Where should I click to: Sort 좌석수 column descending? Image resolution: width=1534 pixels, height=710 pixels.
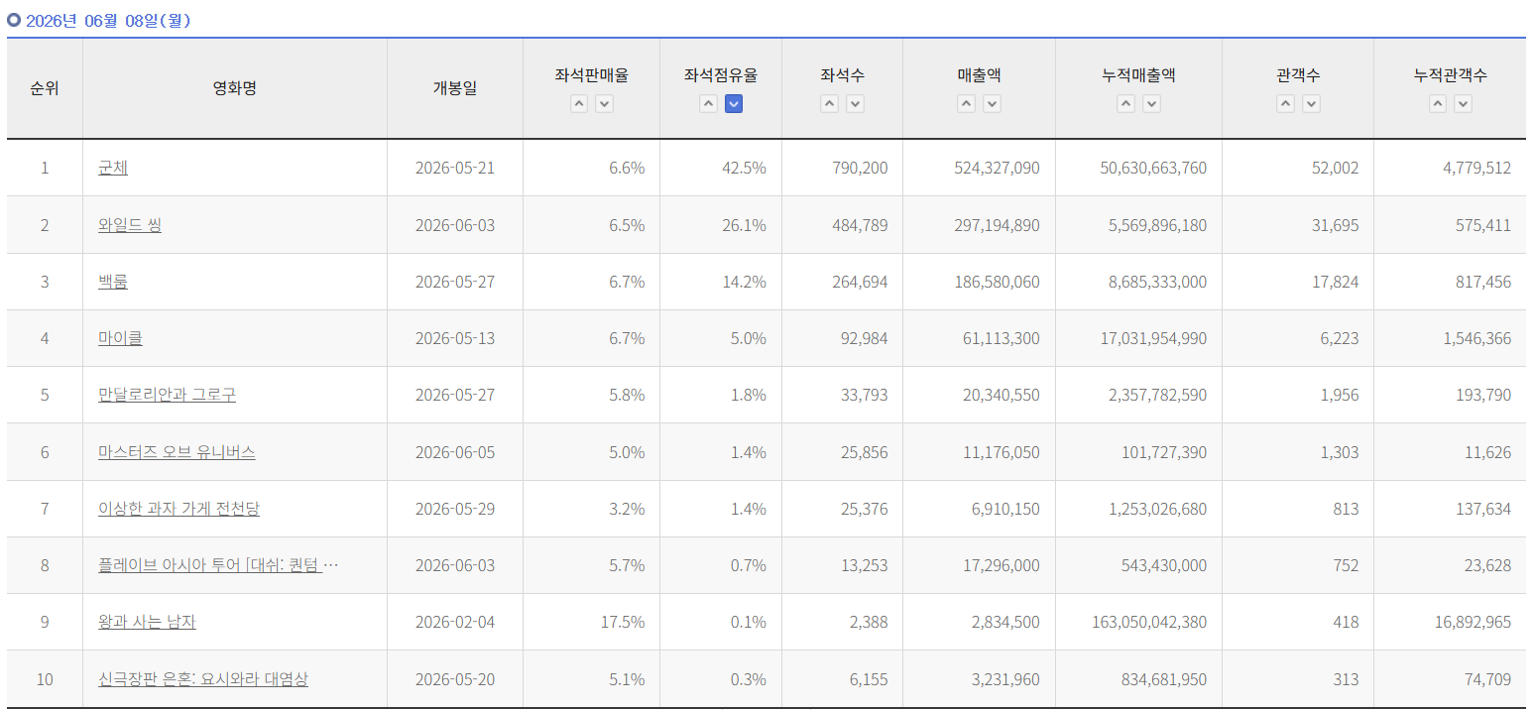click(x=855, y=104)
